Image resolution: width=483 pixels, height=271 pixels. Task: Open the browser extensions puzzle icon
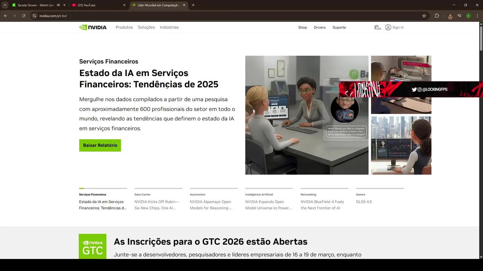click(437, 16)
